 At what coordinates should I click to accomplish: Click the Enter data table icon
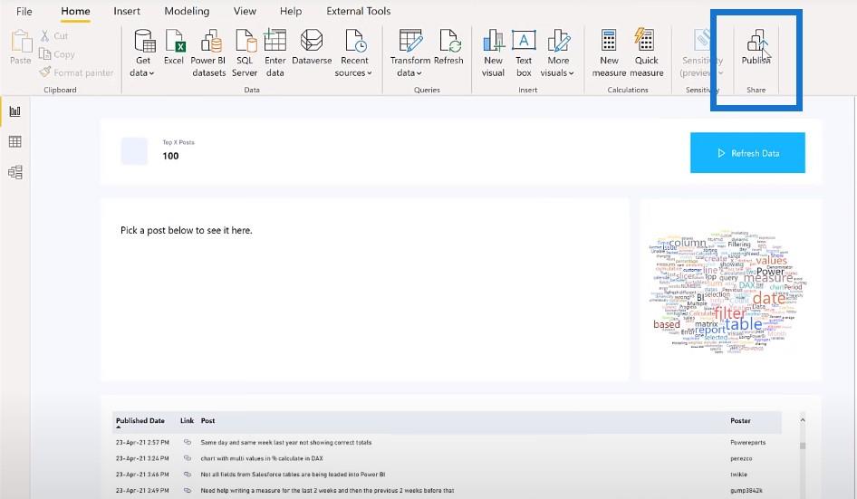pyautogui.click(x=274, y=41)
